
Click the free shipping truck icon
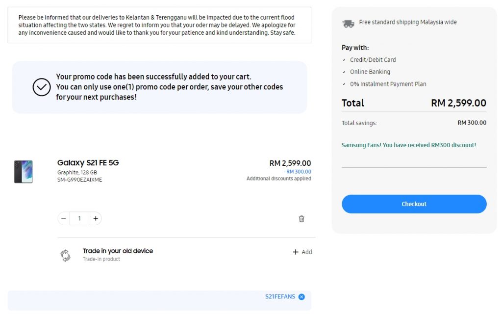pos(348,23)
